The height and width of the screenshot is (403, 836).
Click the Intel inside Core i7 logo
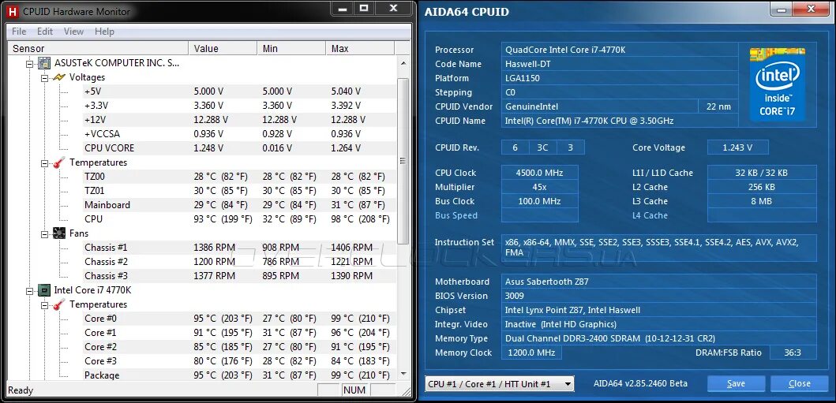(x=777, y=84)
